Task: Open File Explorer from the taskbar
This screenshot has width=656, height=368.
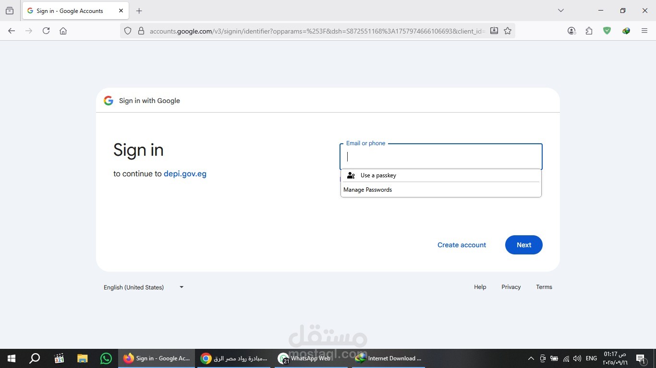Action: pos(83,358)
